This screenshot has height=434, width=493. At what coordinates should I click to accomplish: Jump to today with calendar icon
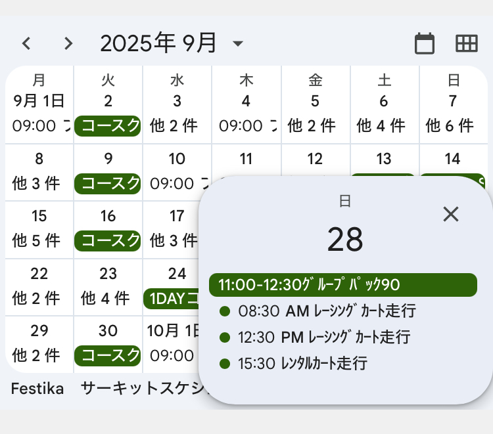[425, 44]
